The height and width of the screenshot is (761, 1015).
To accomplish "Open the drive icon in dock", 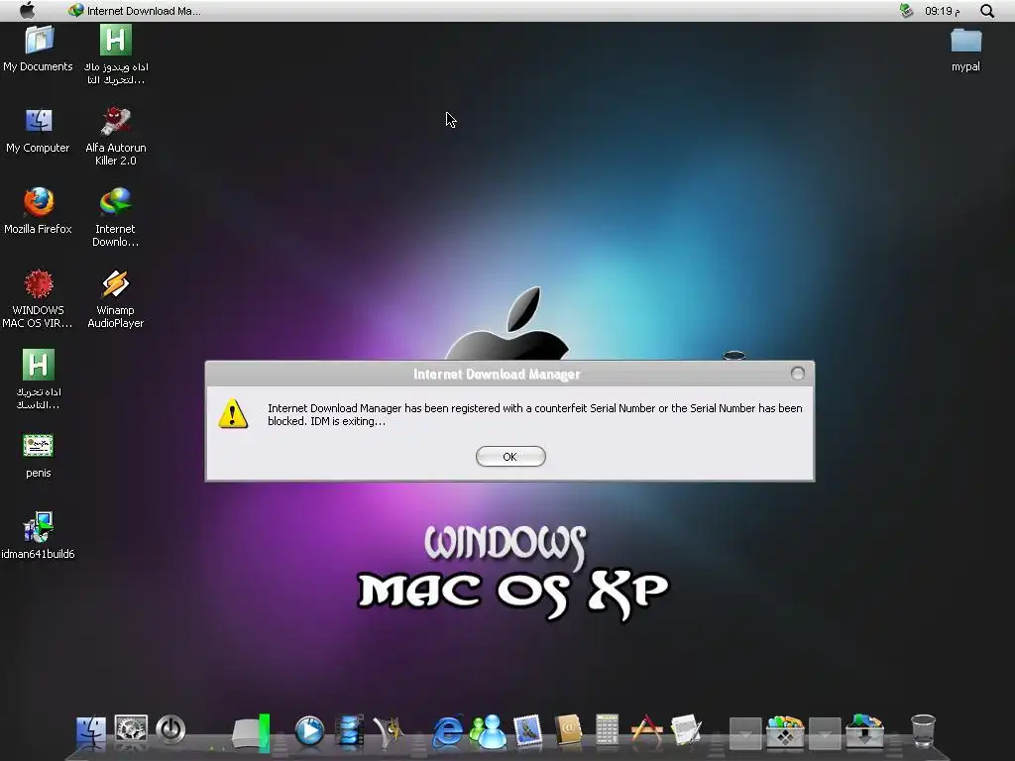I will tap(251, 732).
